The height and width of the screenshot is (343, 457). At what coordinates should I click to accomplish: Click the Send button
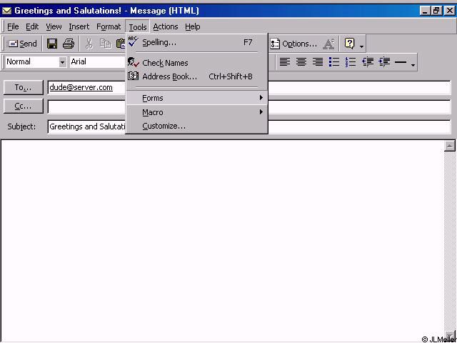click(23, 44)
